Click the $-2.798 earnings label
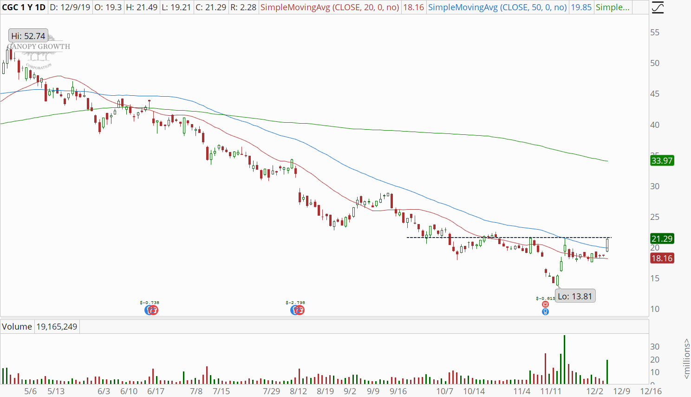 click(x=295, y=303)
